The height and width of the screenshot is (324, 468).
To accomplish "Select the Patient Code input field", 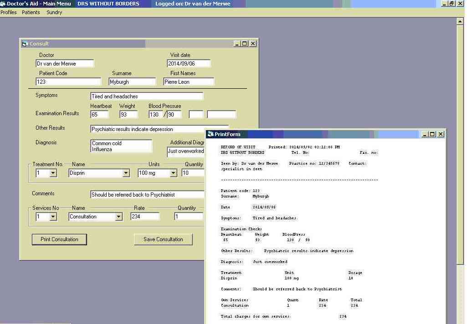I will click(68, 82).
